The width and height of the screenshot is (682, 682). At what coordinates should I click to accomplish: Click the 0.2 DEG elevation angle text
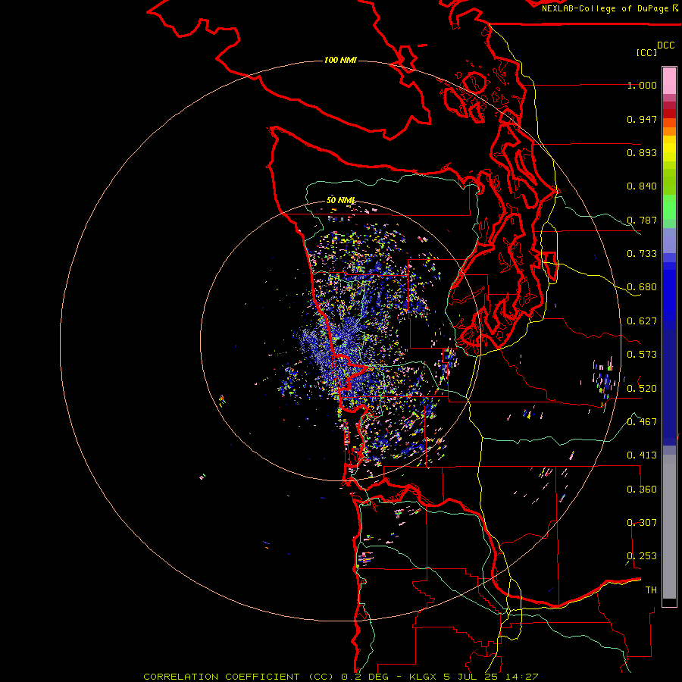[365, 677]
